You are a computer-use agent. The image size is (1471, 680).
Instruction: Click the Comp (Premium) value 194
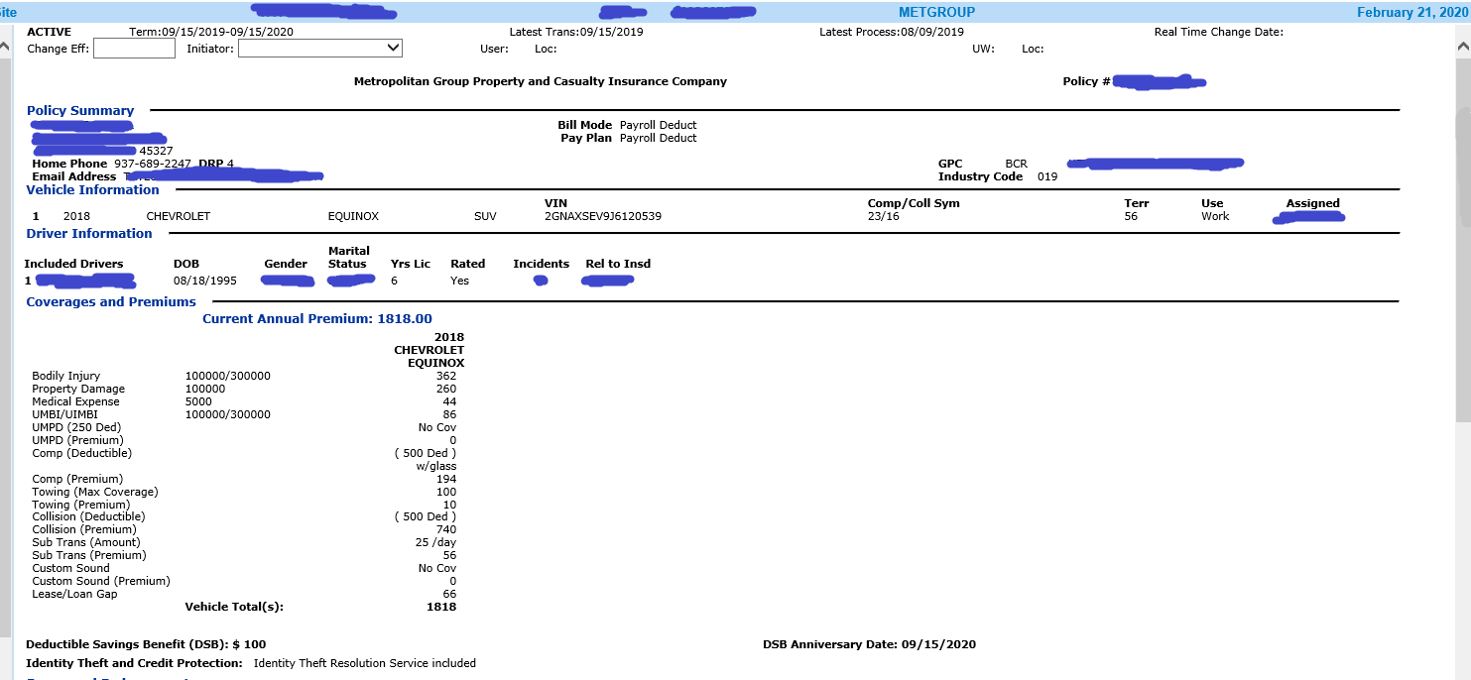[x=446, y=479]
